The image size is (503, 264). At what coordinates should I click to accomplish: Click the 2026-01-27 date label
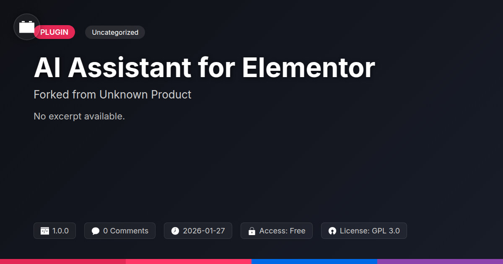[204, 231]
